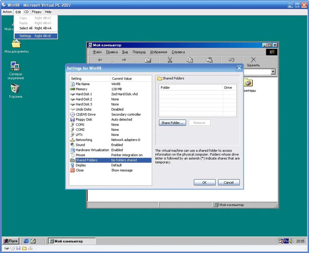
Task: Click the network status icon in bottom bar
Action: point(30,248)
